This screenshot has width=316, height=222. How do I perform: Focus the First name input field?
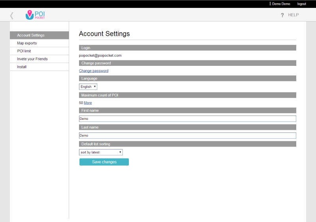click(x=187, y=119)
